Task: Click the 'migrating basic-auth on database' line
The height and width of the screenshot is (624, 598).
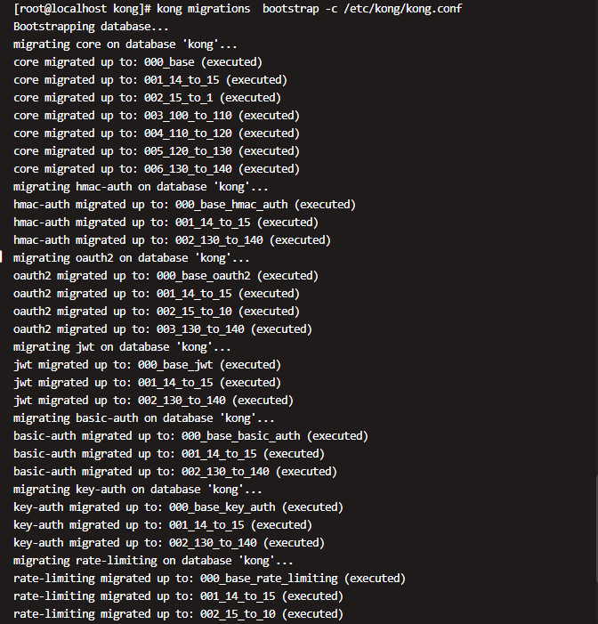Action: click(x=144, y=418)
